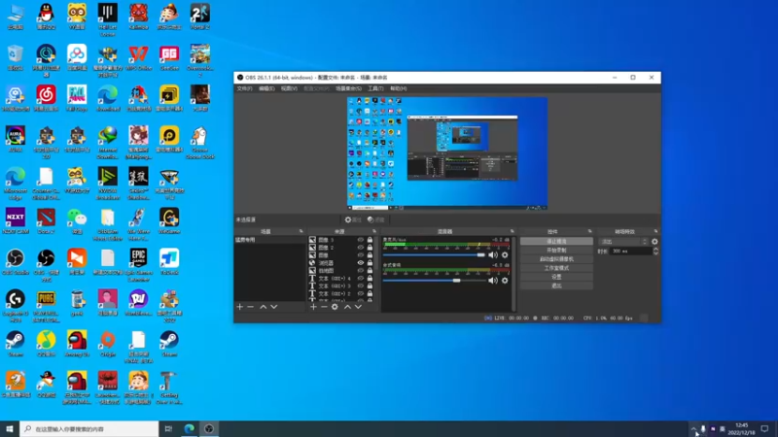Screen dimensions: 778x437
Task: Open Goose Goose Duck desktop shortcut
Action: coord(200,143)
